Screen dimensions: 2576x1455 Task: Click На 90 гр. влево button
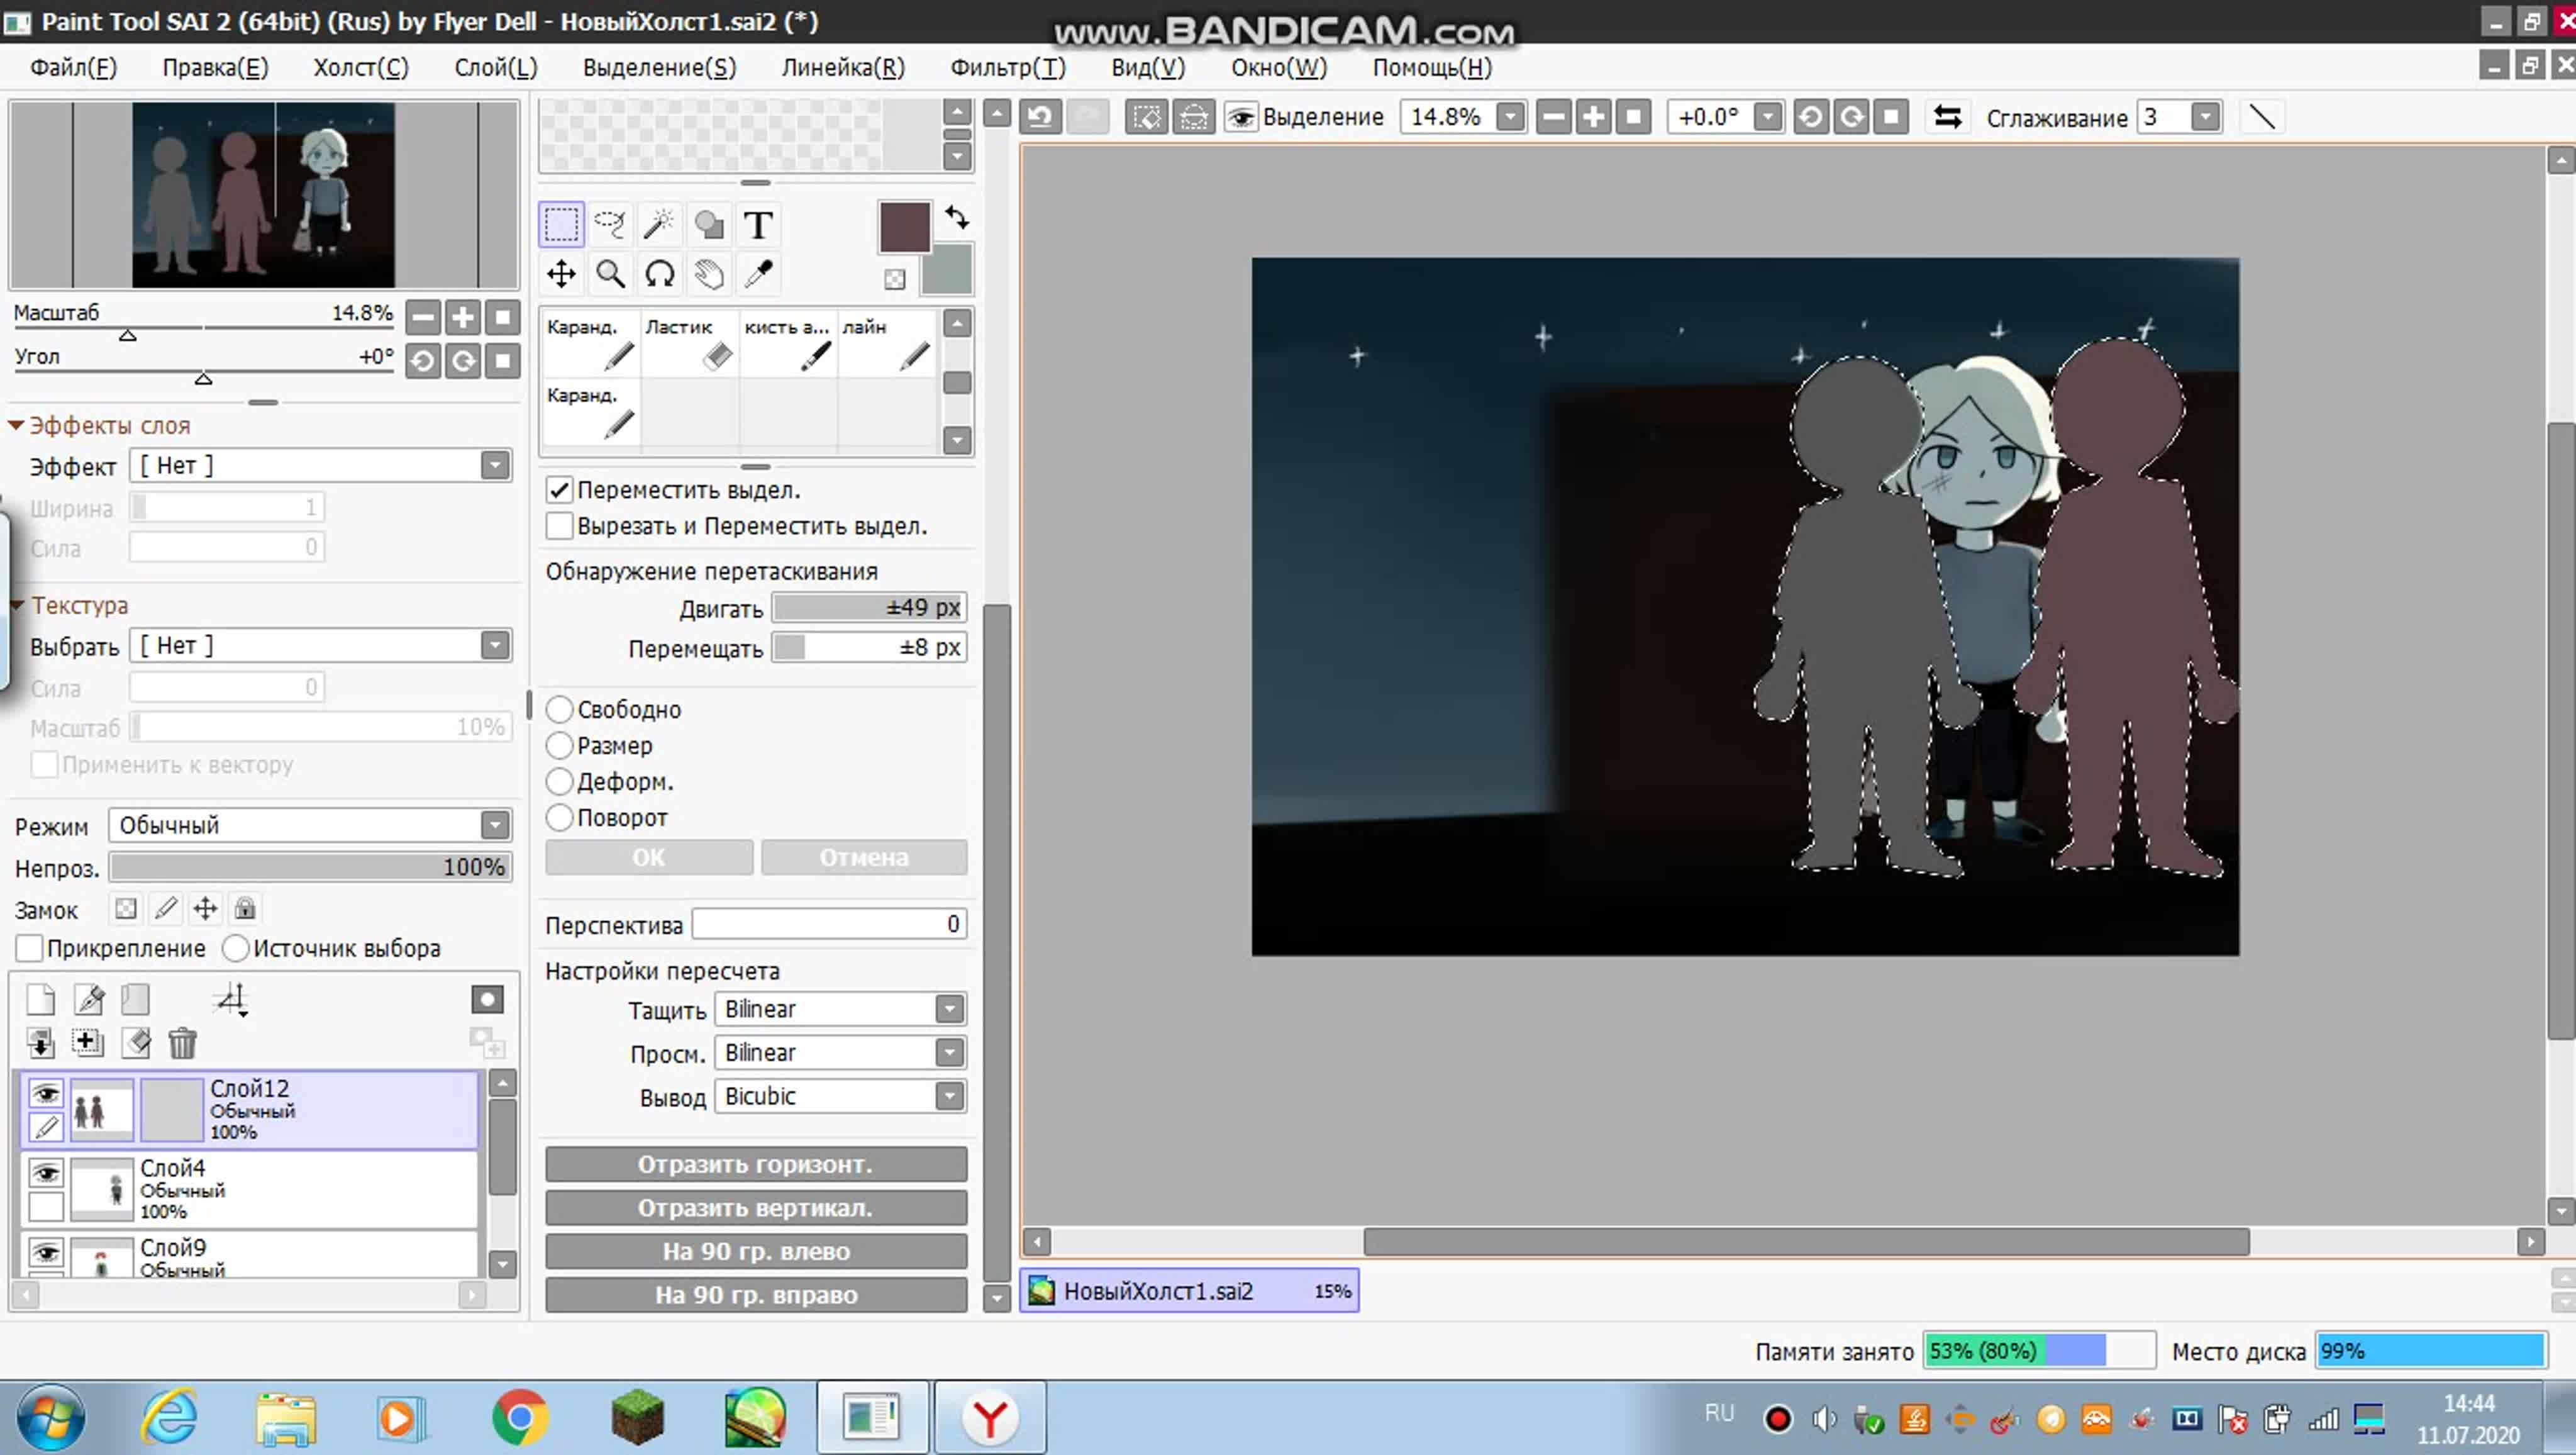tap(756, 1251)
